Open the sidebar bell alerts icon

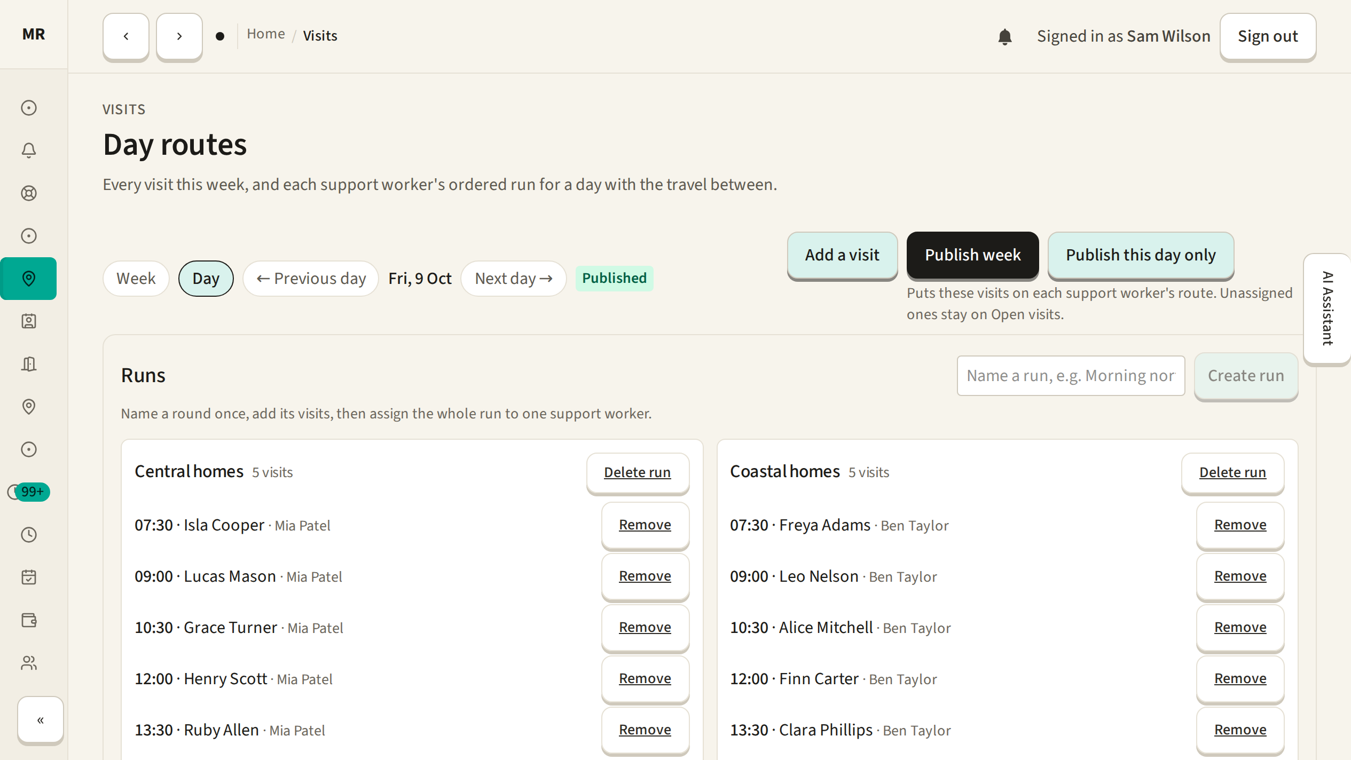tap(29, 151)
